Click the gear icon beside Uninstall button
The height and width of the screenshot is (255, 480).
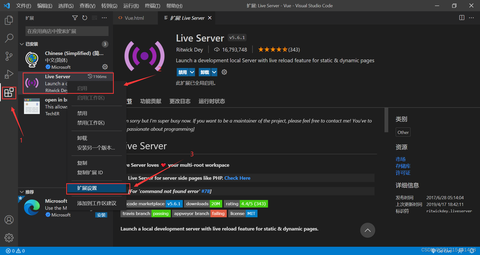point(224,72)
